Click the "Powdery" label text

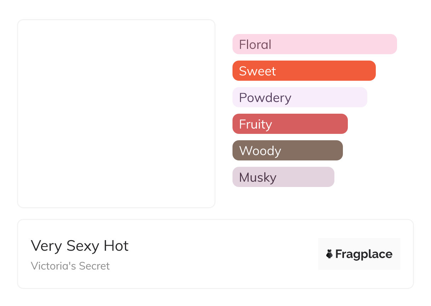265,98
